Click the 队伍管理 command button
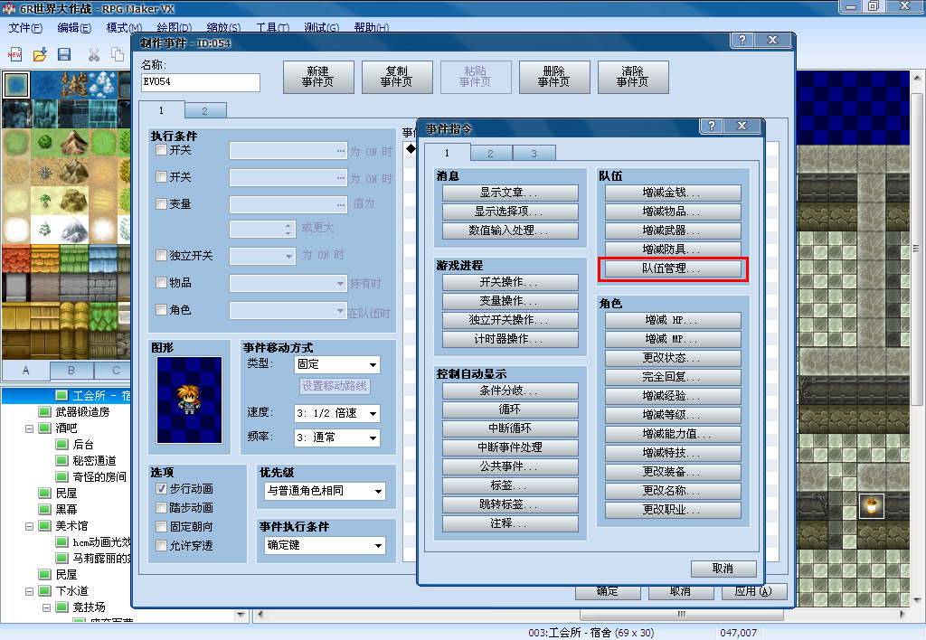Screen dimensions: 926x640 pos(673,268)
